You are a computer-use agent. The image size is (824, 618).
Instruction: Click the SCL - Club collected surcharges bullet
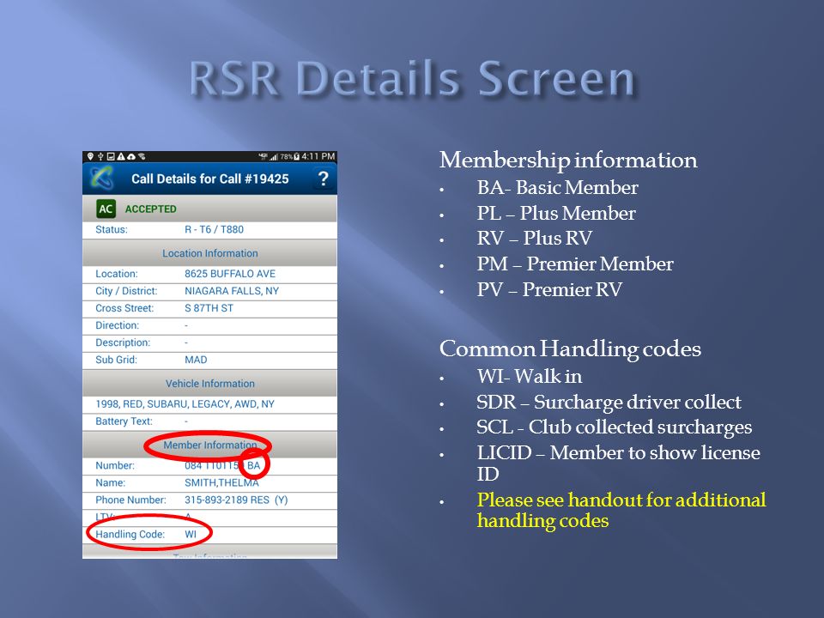614,427
